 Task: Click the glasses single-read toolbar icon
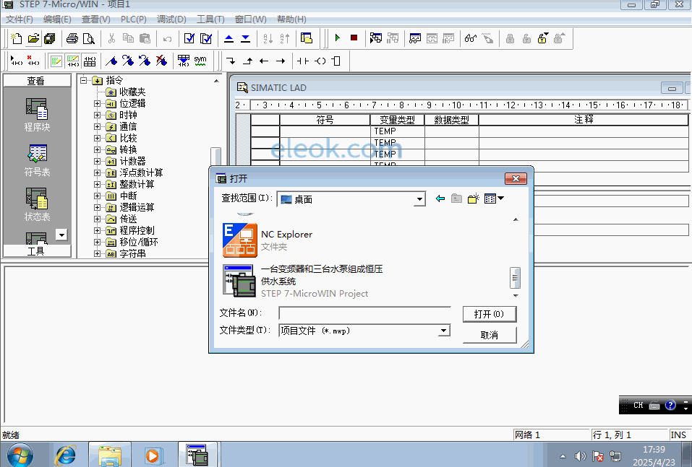471,38
